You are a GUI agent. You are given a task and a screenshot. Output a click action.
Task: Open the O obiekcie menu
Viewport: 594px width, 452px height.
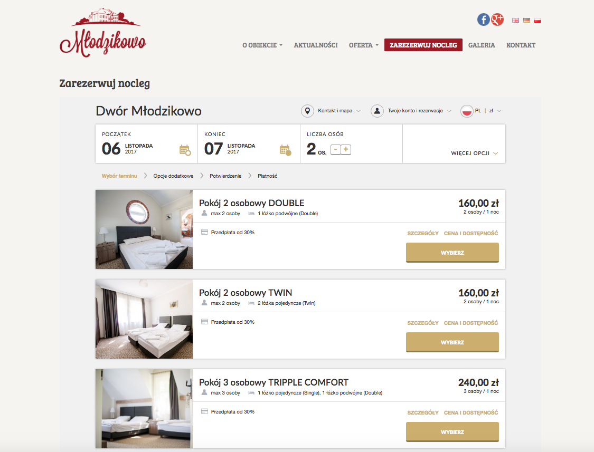coord(262,45)
